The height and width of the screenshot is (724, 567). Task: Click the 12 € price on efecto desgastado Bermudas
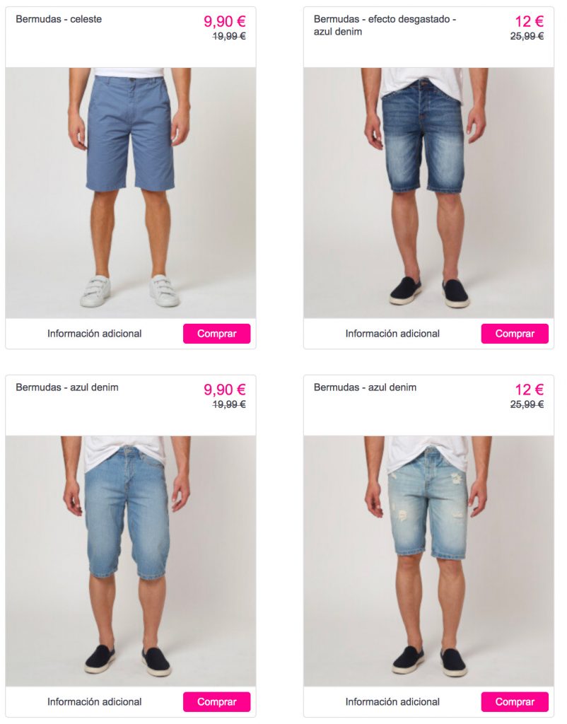click(x=529, y=21)
